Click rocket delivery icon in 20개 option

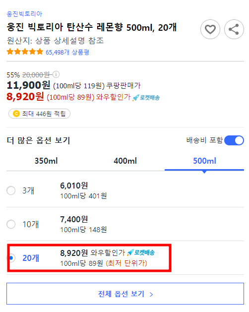[x=141, y=252]
